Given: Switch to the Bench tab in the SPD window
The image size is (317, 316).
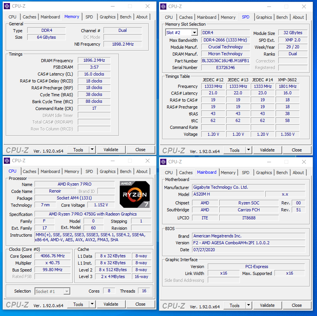Looking at the screenshot, I should [x=282, y=17].
